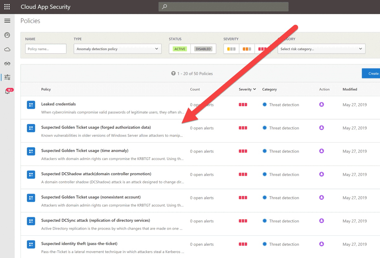Click severity indicator in Leaked credentials row
The image size is (380, 258).
click(243, 105)
